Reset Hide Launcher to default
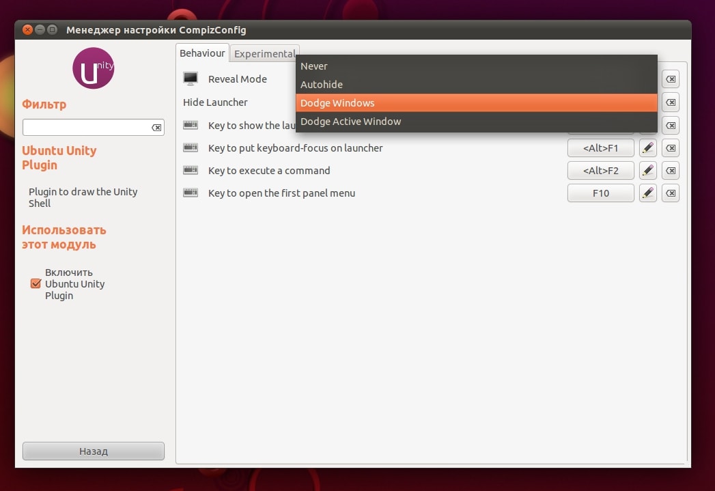 (x=671, y=102)
